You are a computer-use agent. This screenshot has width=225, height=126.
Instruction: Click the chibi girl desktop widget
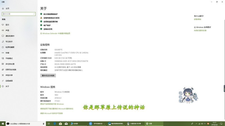190,95
